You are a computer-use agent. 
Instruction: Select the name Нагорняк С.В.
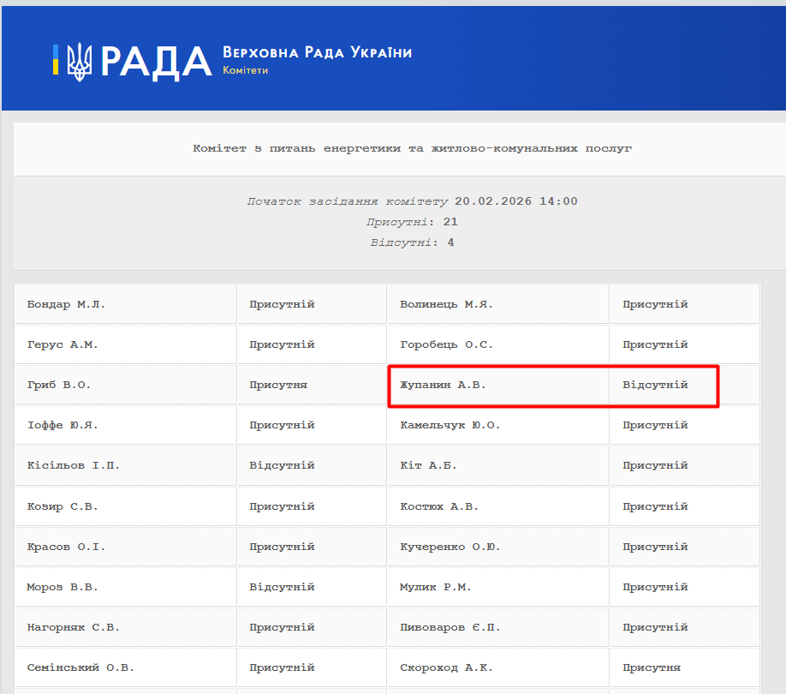point(73,627)
